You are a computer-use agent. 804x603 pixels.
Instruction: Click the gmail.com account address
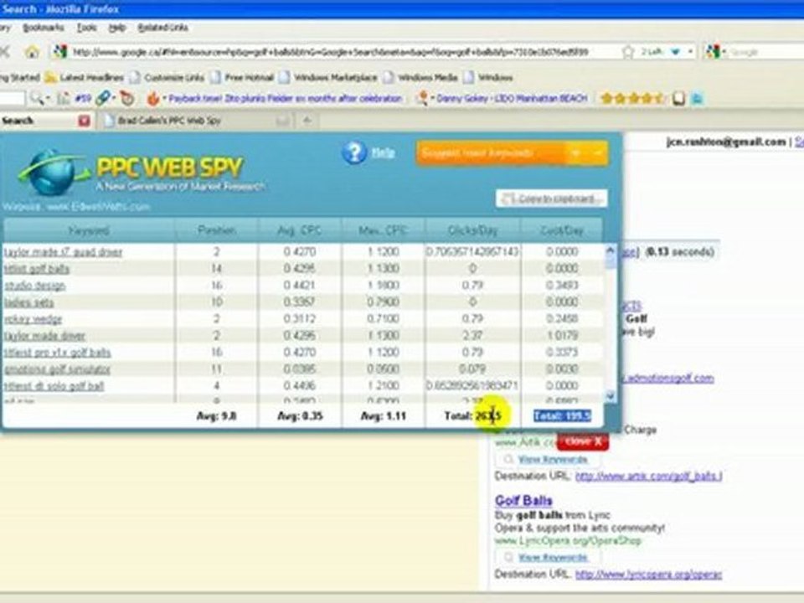click(726, 142)
